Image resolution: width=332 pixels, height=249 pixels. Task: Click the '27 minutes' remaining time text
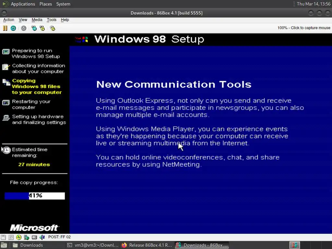pos(34,164)
